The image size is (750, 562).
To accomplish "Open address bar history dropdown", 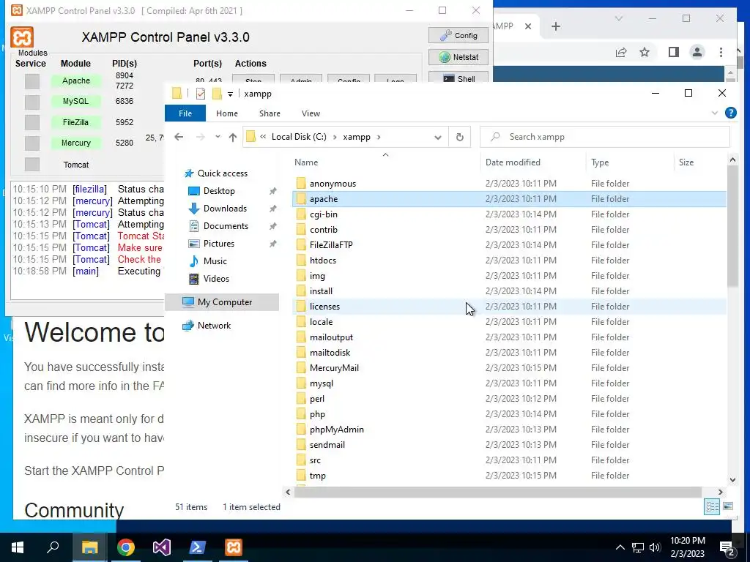I will tap(438, 137).
